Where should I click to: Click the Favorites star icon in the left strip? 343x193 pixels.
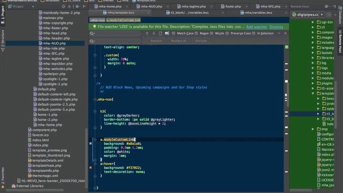click(x=3, y=187)
